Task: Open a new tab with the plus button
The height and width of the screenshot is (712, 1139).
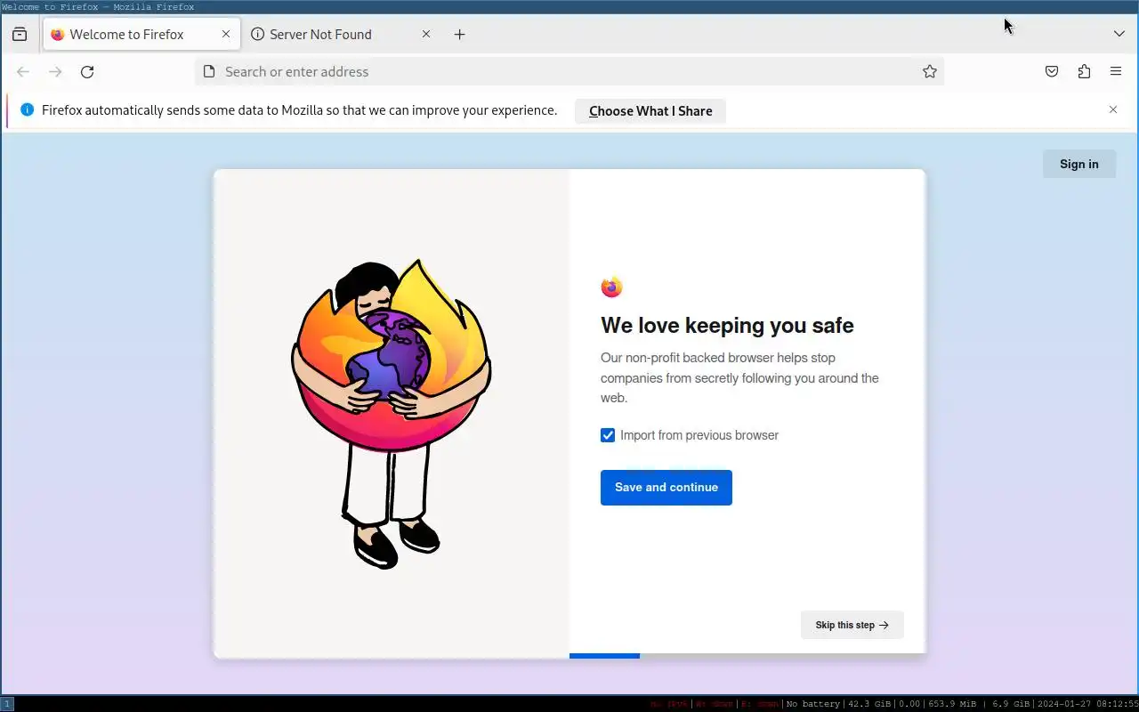Action: click(459, 35)
